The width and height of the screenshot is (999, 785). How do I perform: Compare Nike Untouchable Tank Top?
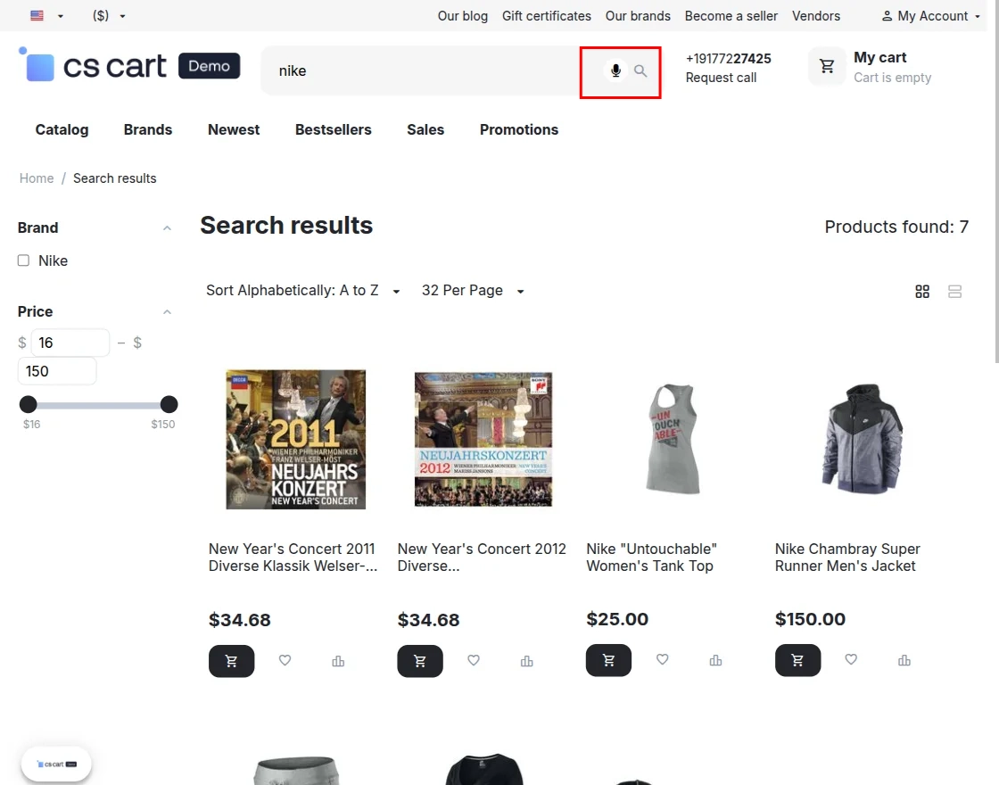pyautogui.click(x=715, y=660)
